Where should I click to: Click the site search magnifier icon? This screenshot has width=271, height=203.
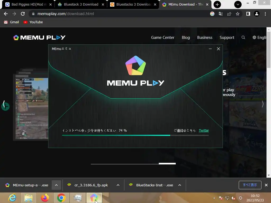tap(243, 38)
